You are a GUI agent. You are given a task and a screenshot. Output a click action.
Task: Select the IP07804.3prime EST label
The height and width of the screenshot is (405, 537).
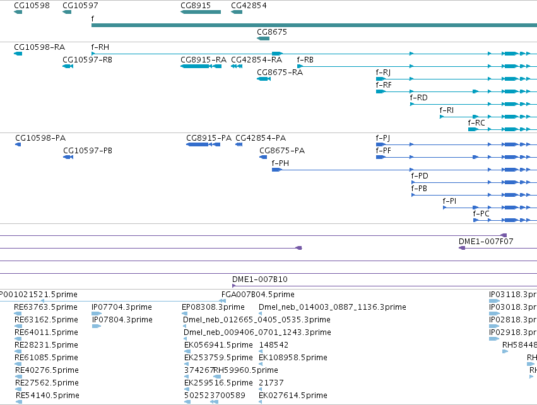tap(122, 320)
